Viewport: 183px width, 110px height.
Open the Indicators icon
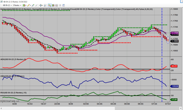click(57, 5)
